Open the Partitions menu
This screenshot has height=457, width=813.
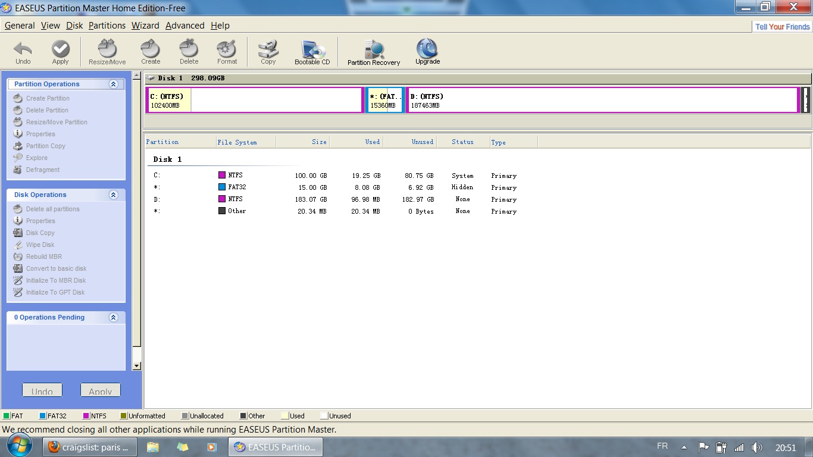pos(107,26)
